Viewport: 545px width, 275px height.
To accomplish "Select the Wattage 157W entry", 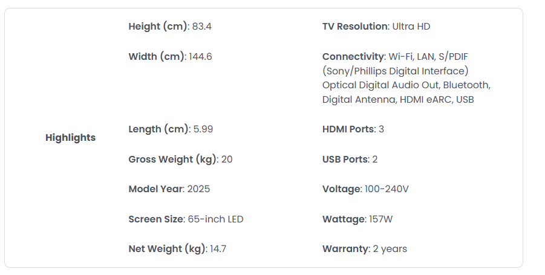I will pyautogui.click(x=357, y=219).
